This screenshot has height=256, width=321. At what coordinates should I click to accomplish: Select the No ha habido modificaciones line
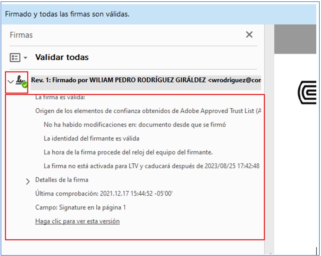[x=135, y=125]
